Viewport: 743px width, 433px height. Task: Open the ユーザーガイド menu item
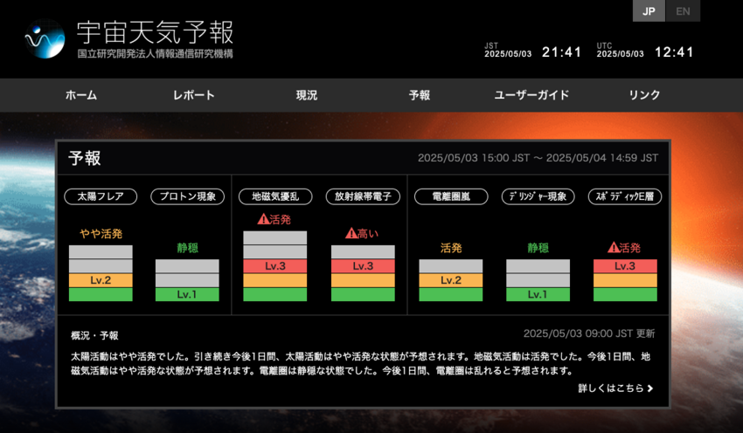tap(531, 95)
